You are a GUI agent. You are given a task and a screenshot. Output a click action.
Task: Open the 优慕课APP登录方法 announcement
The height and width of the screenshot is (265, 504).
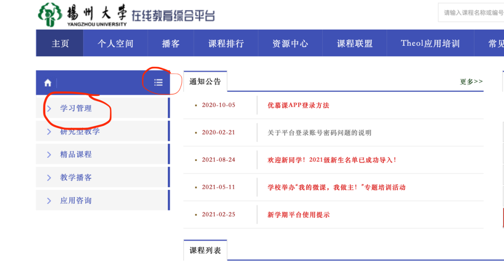(x=298, y=105)
